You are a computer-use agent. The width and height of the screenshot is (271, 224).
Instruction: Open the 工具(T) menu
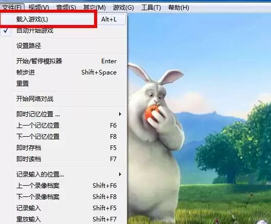[x=151, y=8]
